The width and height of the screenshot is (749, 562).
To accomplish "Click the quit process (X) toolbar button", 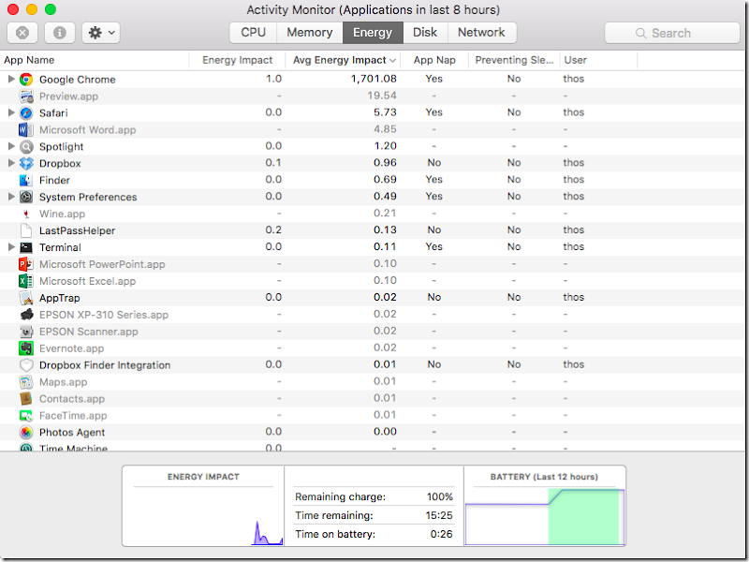I will (x=22, y=33).
